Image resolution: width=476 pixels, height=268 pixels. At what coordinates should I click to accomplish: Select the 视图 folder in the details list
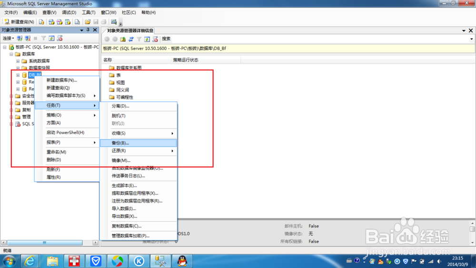tap(117, 82)
